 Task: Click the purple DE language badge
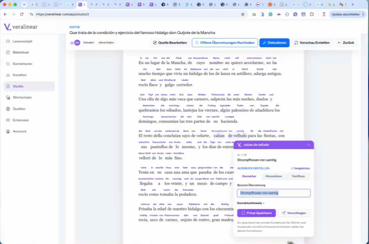coord(77,43)
